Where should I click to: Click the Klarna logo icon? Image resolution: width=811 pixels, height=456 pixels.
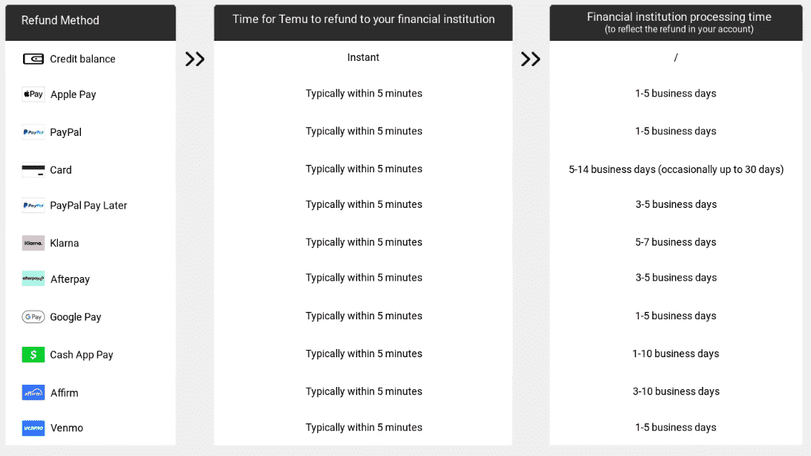(33, 243)
